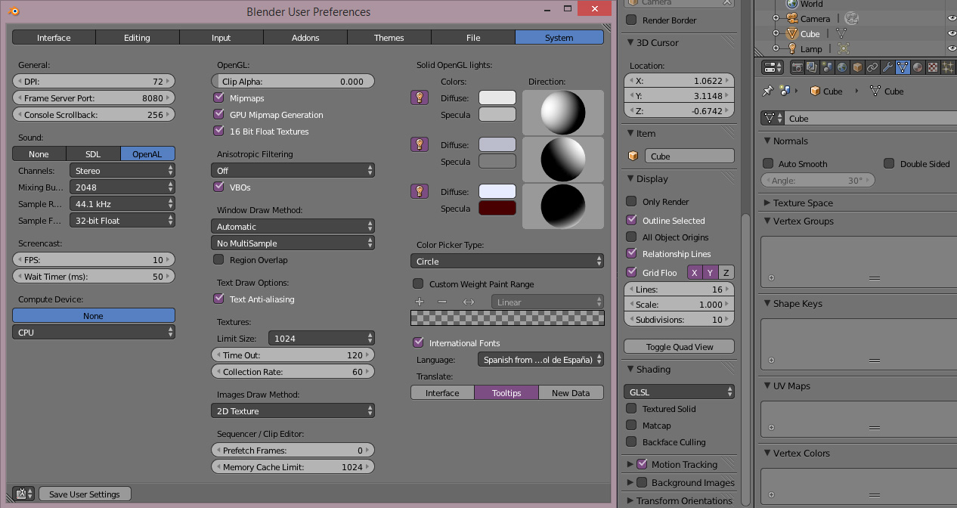
Task: Open Particles properties sparkle icon
Action: pos(948,67)
